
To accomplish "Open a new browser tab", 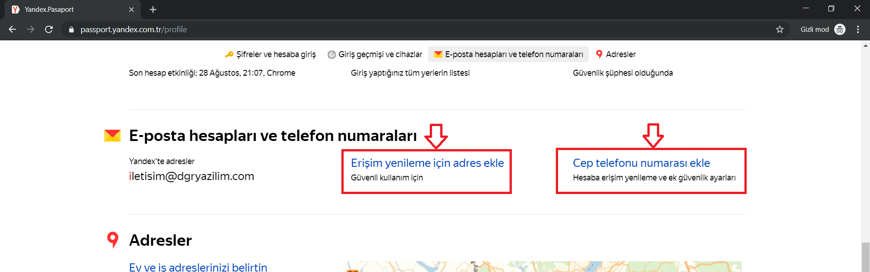I will point(153,10).
